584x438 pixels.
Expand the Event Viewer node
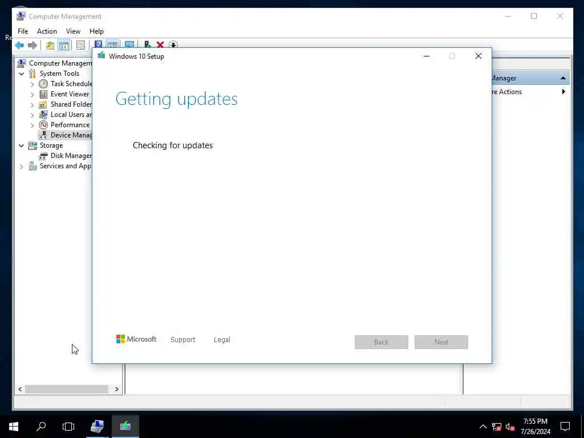pos(33,95)
